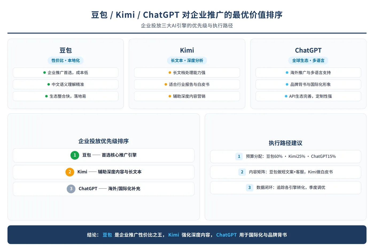
Task: Click the highlighted Kimi in the conclusion bar
Action: click(x=174, y=235)
